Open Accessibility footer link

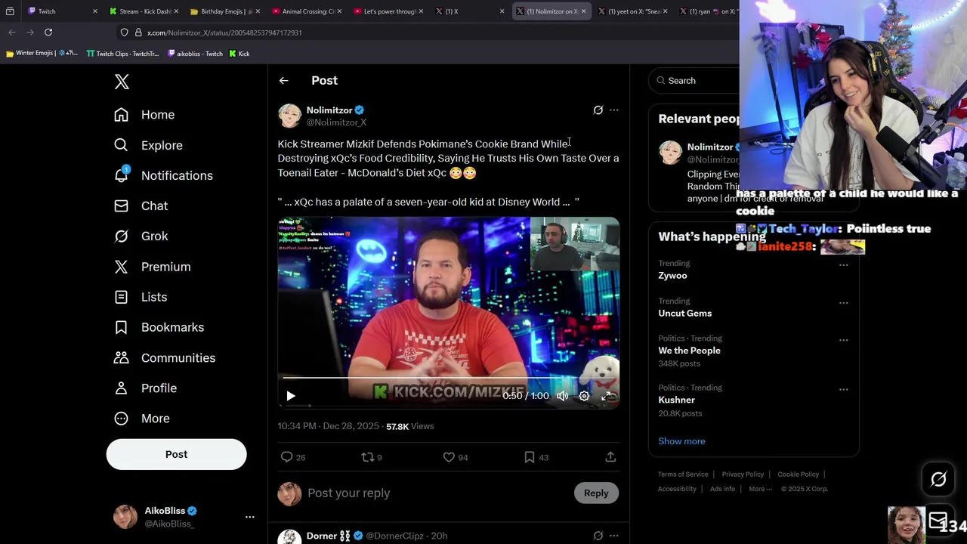(x=677, y=489)
